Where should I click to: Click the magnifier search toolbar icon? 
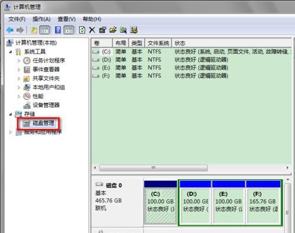point(123,30)
